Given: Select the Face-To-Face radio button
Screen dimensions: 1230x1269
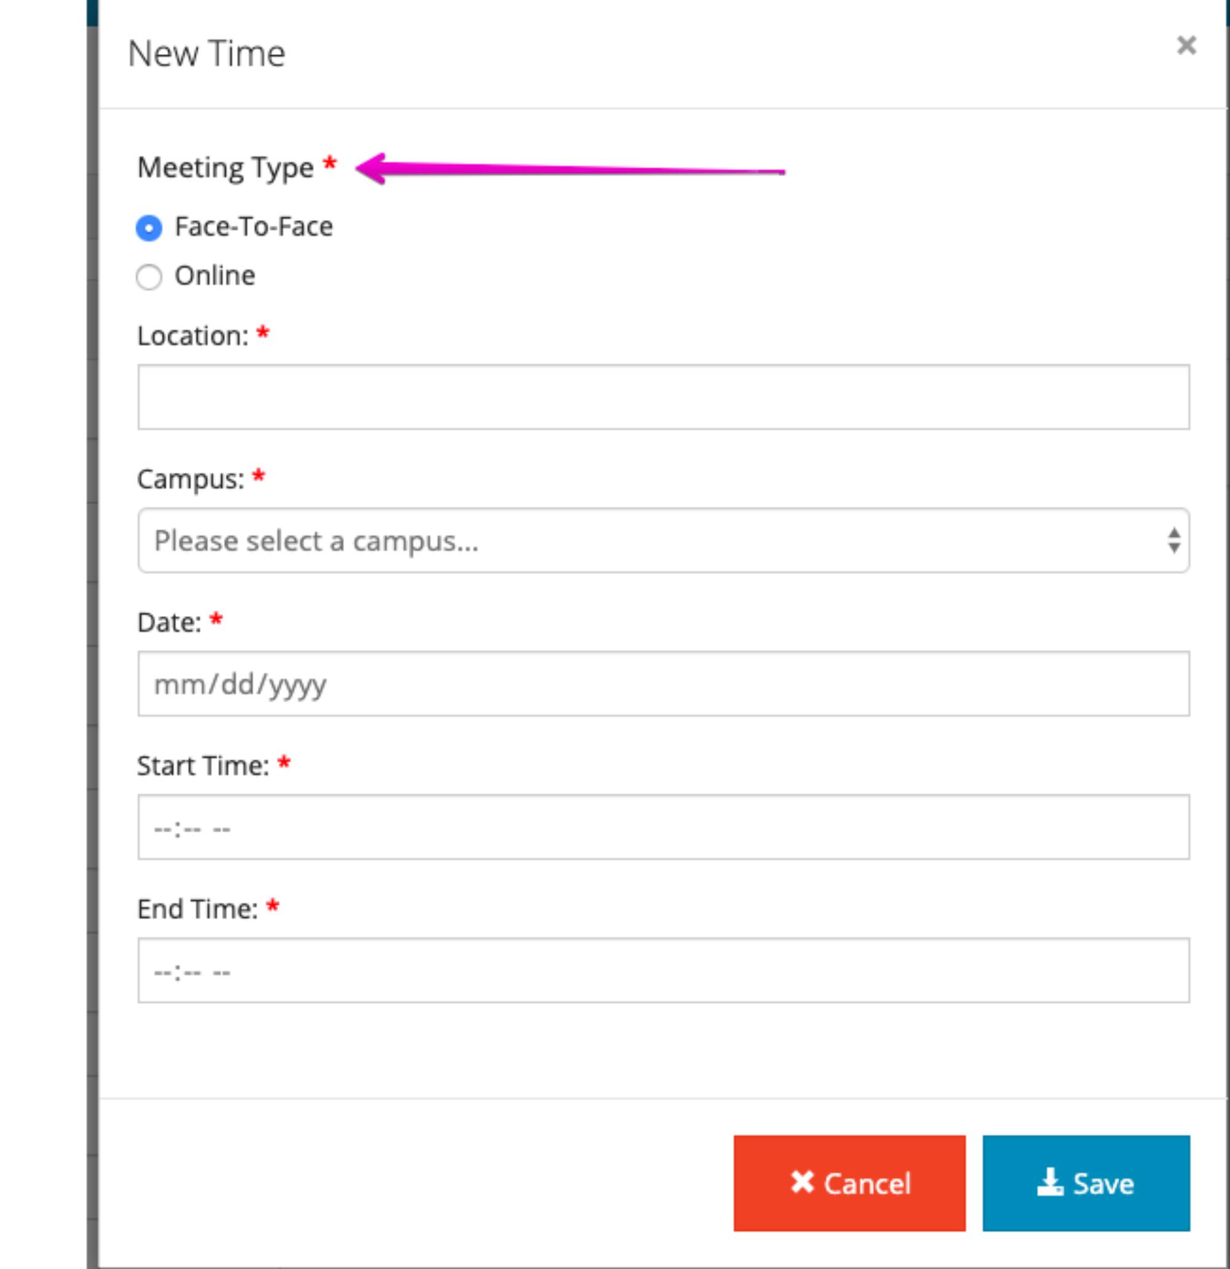Looking at the screenshot, I should click(149, 228).
